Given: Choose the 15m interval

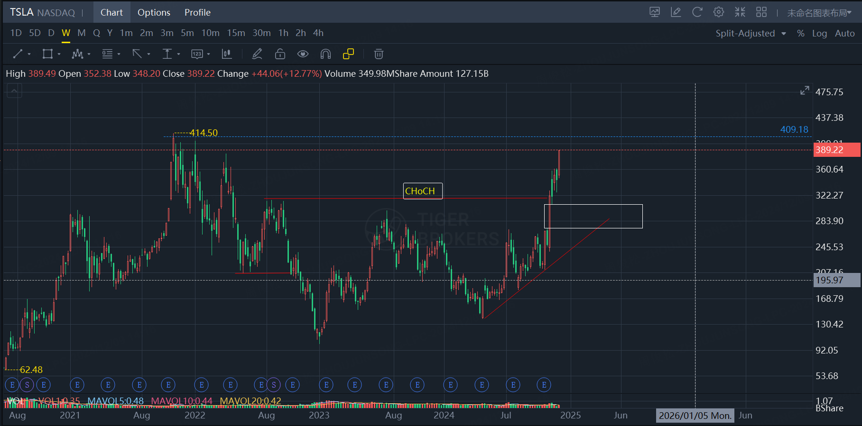Looking at the screenshot, I should click(236, 33).
